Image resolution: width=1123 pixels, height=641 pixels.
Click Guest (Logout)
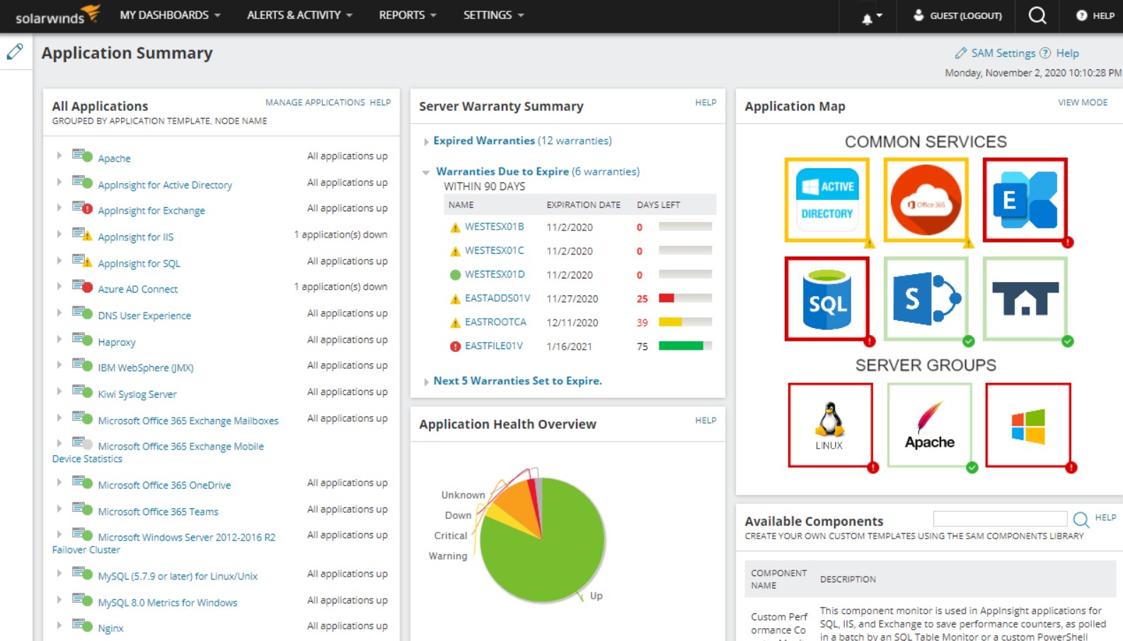[965, 16]
